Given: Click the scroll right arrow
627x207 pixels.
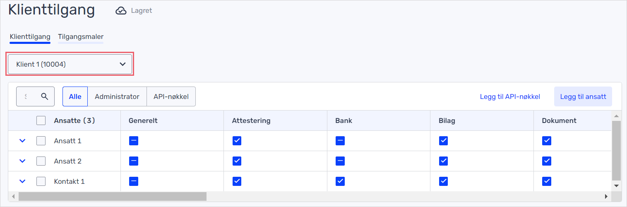Looking at the screenshot, I should click(606, 196).
